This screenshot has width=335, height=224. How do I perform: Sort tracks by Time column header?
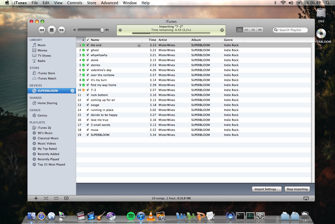pyautogui.click(x=149, y=40)
